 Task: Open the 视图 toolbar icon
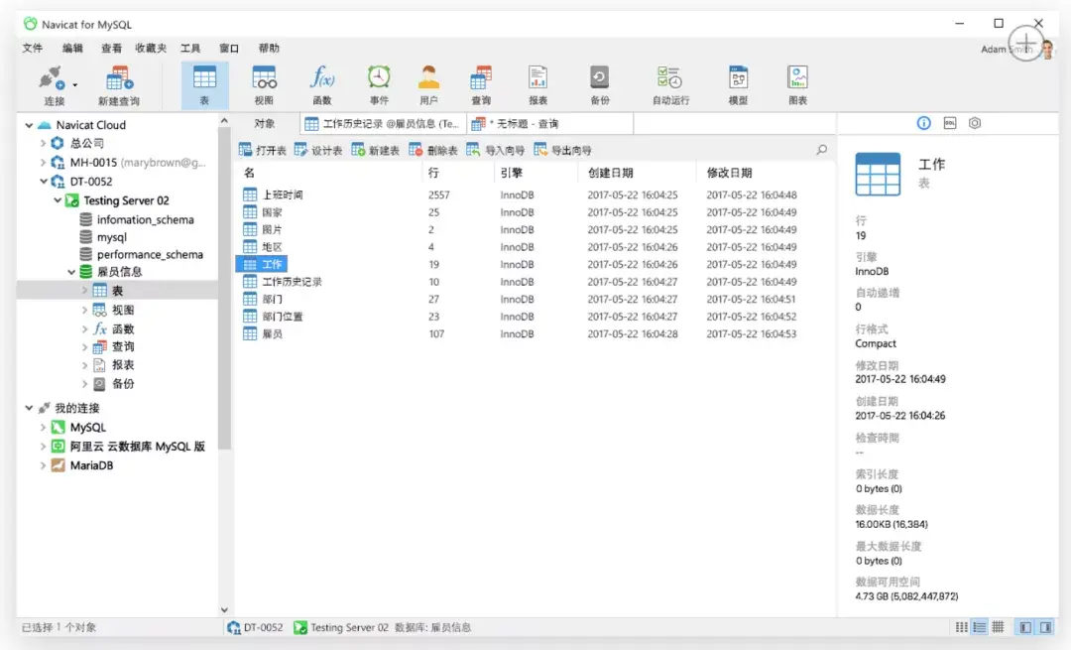264,85
